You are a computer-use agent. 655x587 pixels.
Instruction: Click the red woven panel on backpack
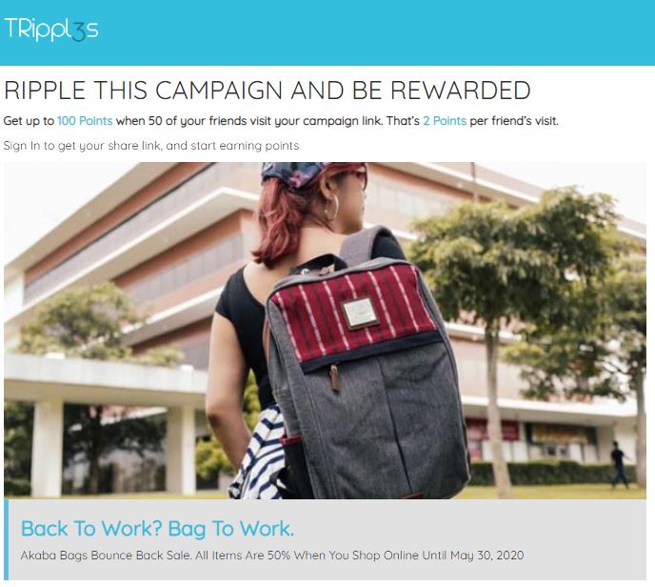pyautogui.click(x=353, y=313)
